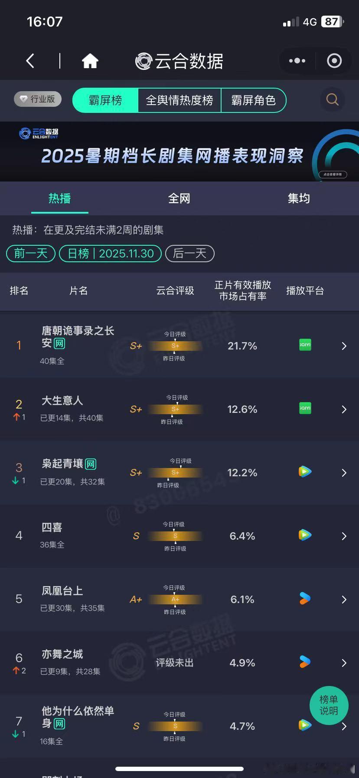
Task: Open the 霸屏角色 tab
Action: [x=254, y=100]
